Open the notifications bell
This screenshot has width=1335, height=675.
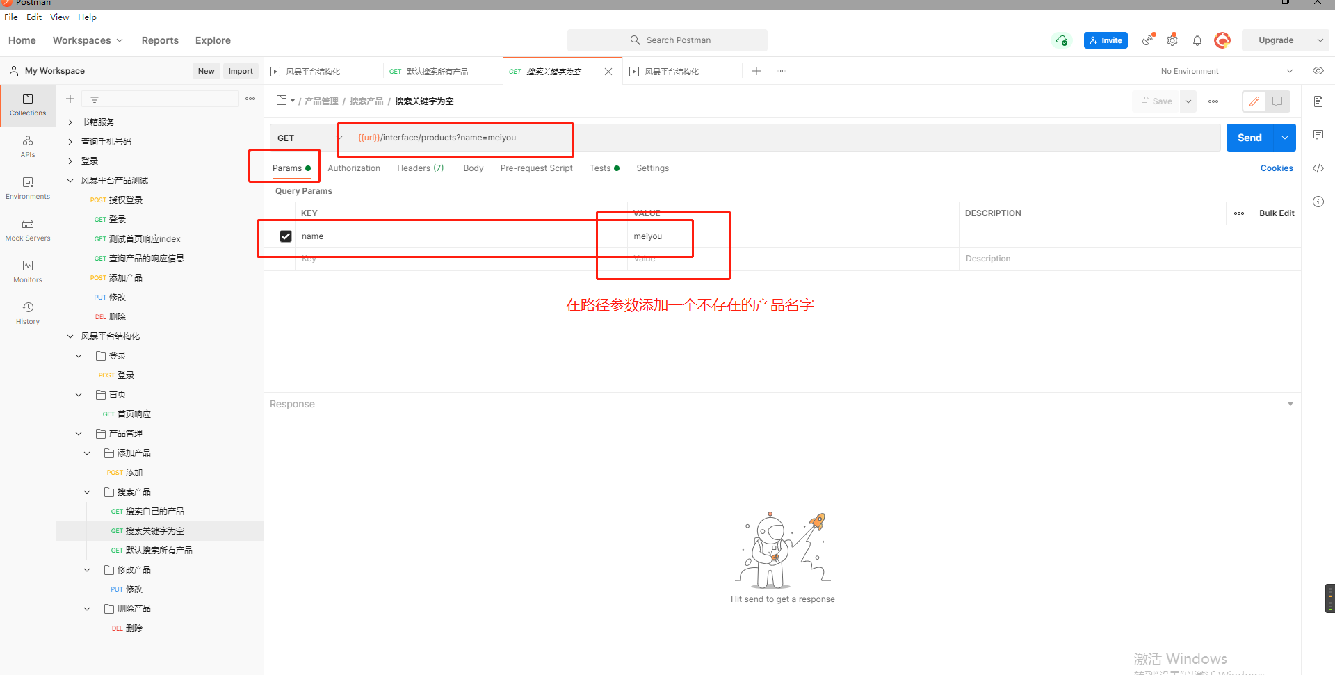point(1197,40)
